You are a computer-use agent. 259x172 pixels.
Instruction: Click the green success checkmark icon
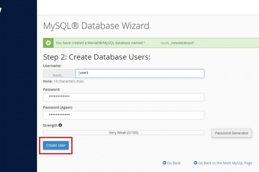pyautogui.click(x=48, y=43)
